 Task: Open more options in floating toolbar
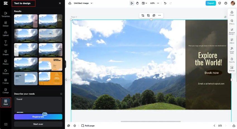point(159,15)
